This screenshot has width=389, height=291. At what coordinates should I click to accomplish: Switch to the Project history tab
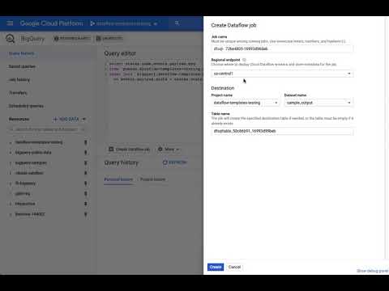152,179
